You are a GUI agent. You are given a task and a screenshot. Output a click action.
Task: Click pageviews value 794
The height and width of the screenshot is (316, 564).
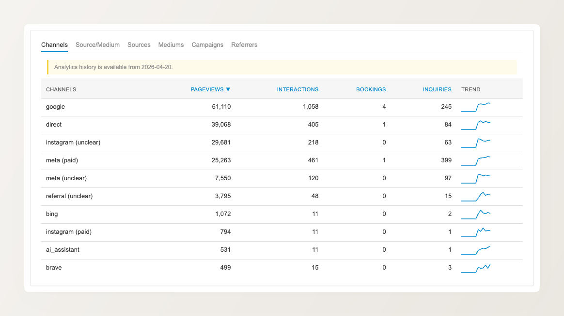click(x=225, y=232)
